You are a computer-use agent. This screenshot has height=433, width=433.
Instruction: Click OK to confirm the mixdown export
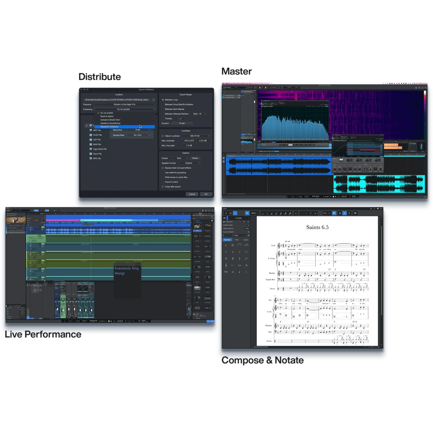point(206,194)
